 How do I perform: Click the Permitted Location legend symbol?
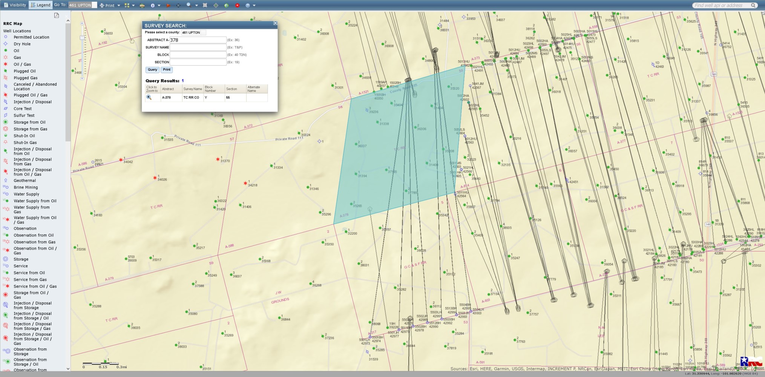(x=6, y=37)
